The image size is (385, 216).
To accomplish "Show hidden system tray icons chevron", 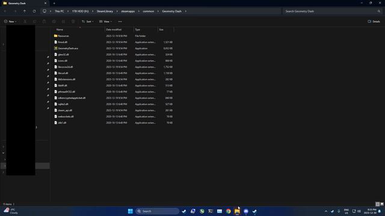I will [x=326, y=211].
